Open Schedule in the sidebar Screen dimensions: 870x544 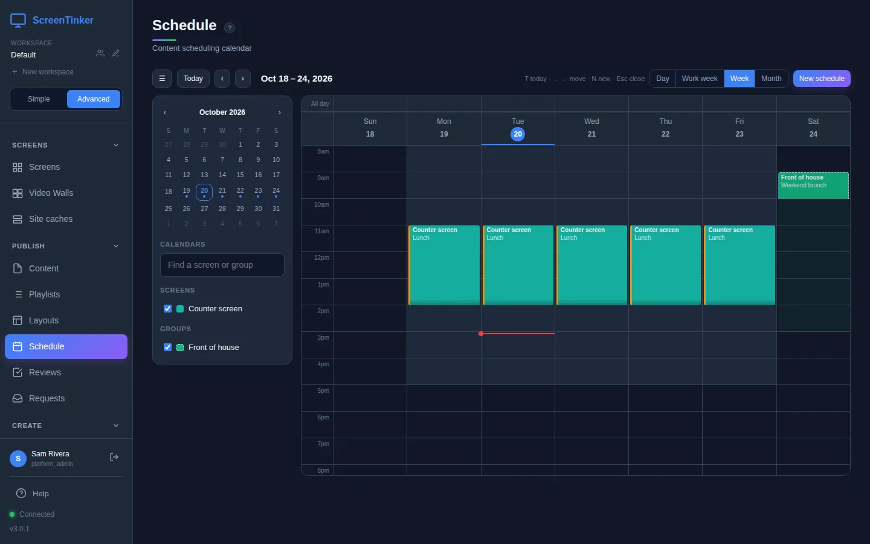pyautogui.click(x=66, y=346)
